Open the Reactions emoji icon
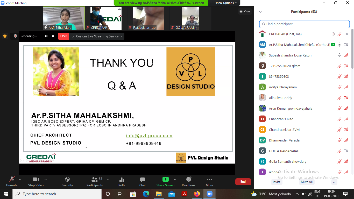The height and width of the screenshot is (199, 354). (189, 179)
